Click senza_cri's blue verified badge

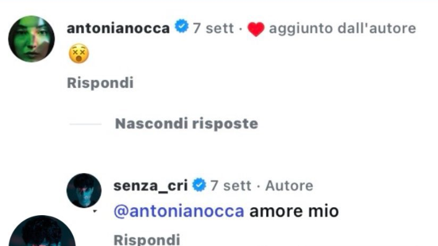click(x=199, y=185)
